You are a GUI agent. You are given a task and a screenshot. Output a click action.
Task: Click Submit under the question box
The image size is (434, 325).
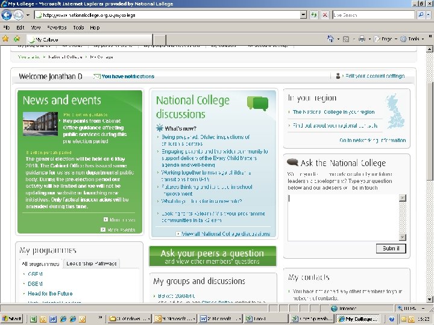[391, 248]
